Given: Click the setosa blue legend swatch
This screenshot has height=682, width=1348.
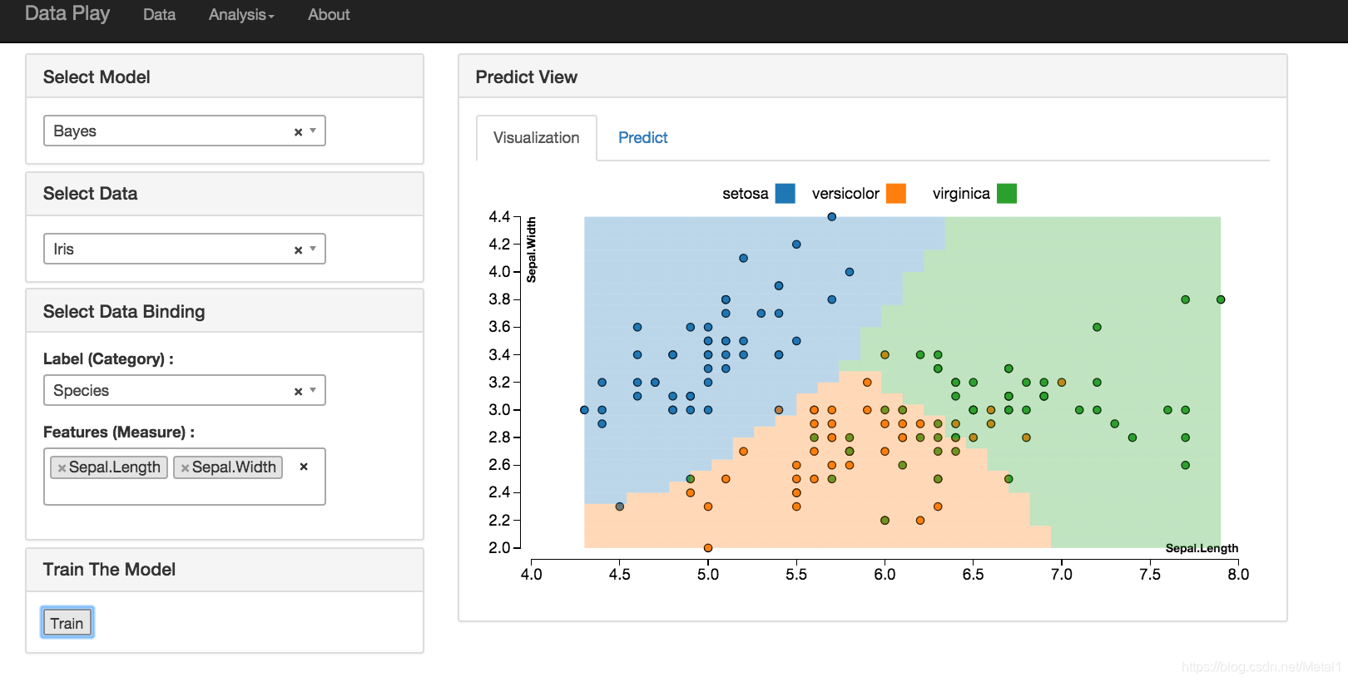Looking at the screenshot, I should tap(785, 194).
